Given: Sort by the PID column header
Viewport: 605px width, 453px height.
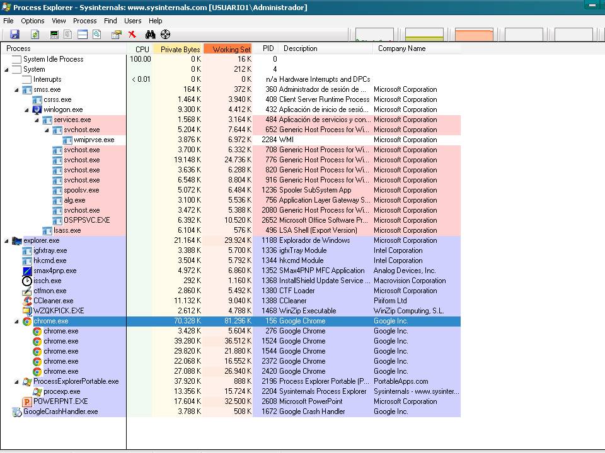Looking at the screenshot, I should pos(265,48).
